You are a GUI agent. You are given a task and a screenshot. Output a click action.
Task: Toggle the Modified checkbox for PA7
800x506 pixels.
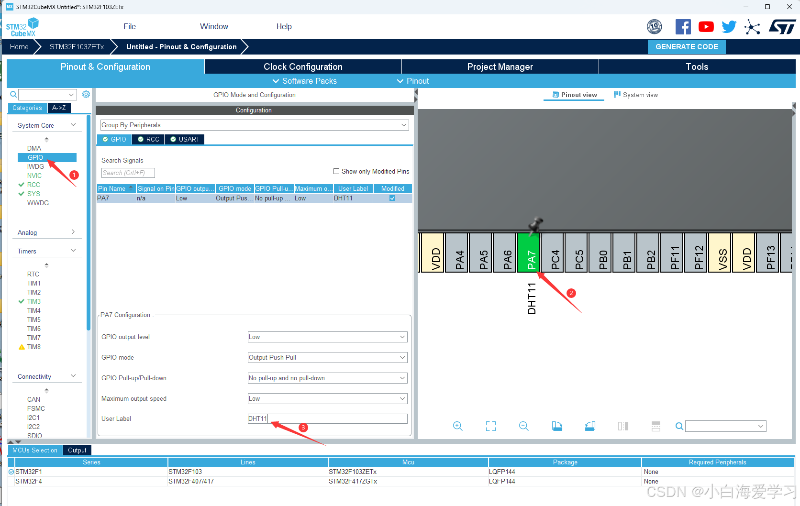tap(392, 198)
